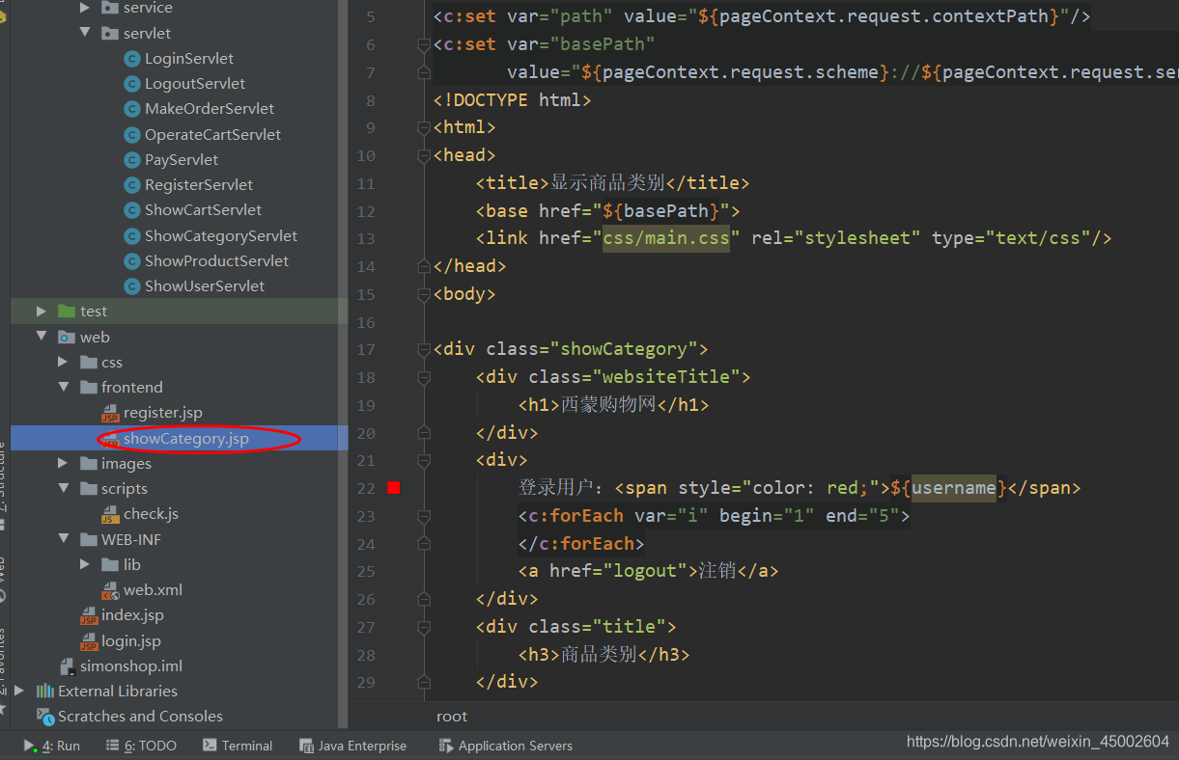Expand the lib folder arrow

click(85, 565)
